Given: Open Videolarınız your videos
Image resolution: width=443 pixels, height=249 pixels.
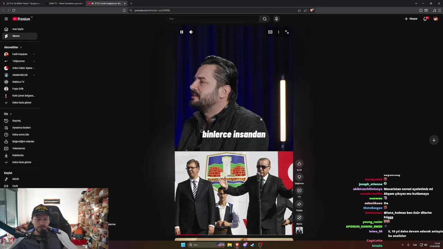Looking at the screenshot, I should click(20, 148).
